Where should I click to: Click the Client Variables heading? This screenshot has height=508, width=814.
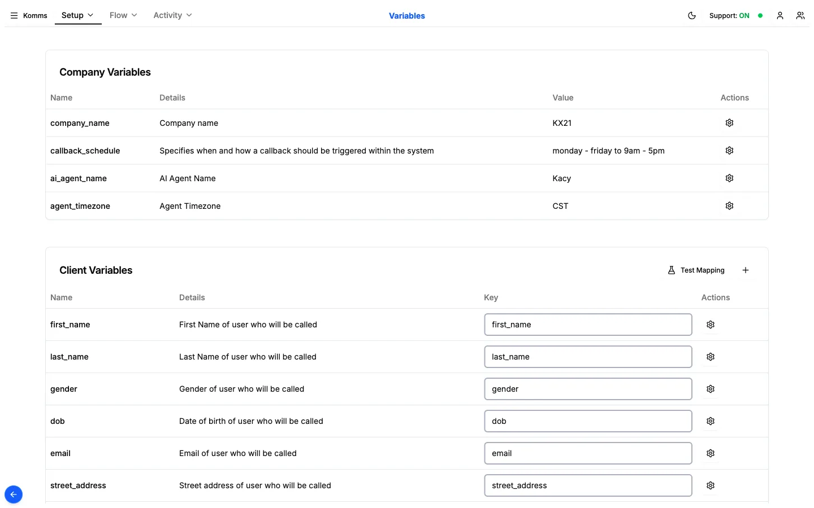pos(96,270)
